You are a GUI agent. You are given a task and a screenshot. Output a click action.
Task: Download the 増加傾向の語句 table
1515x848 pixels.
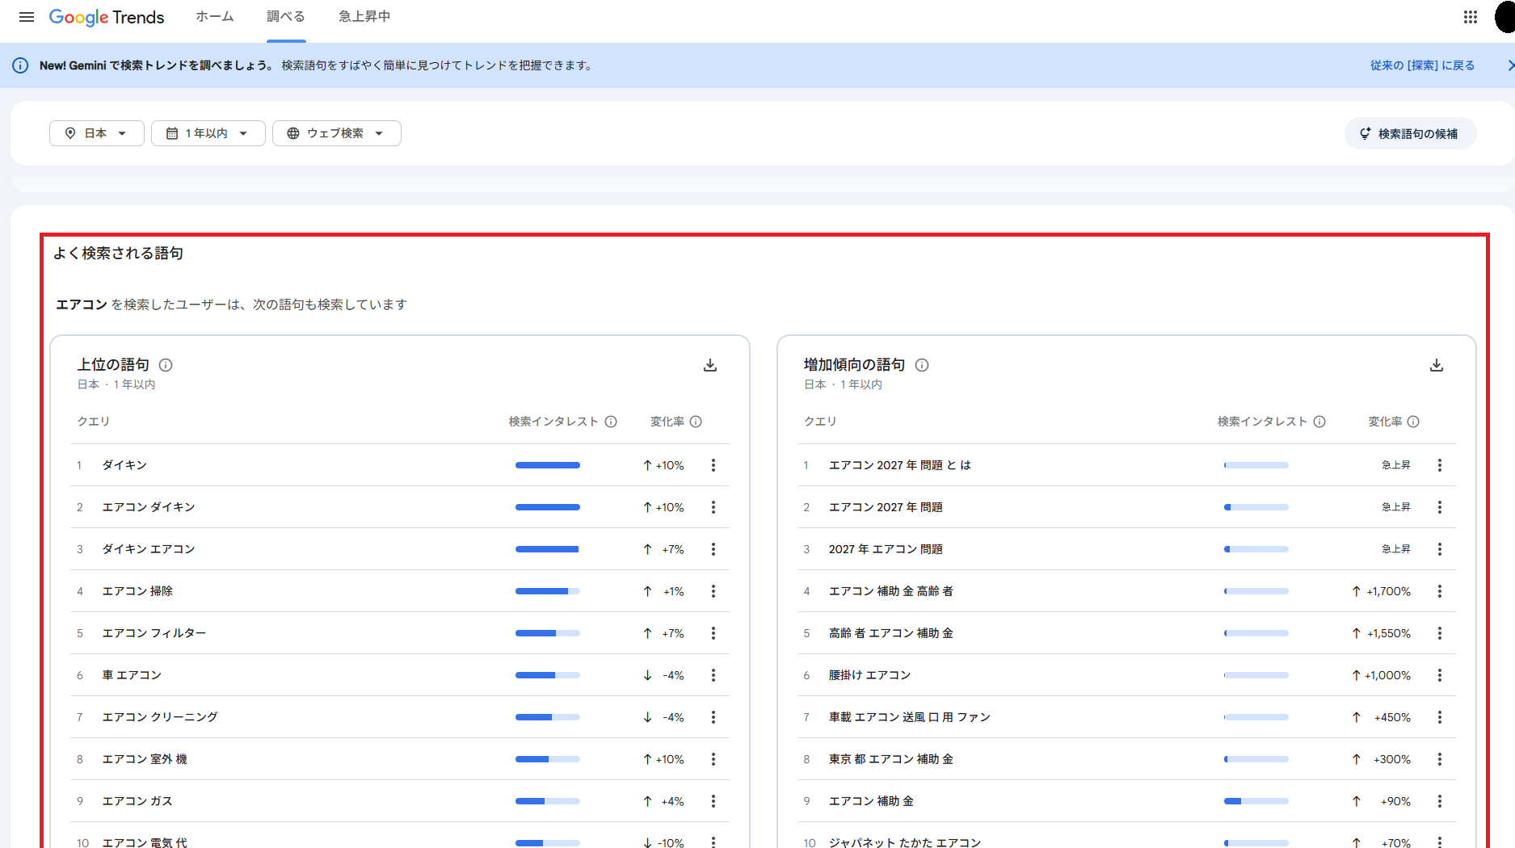coord(1437,365)
